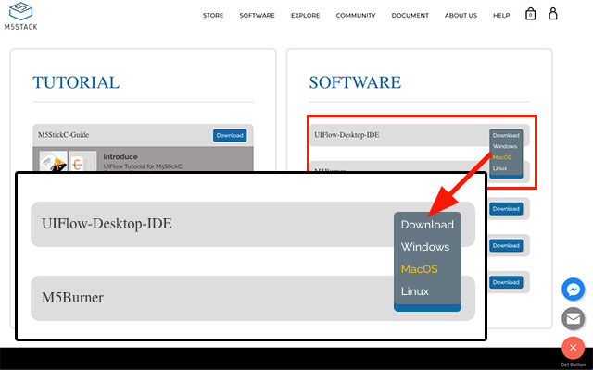
Task: Close the red Get Button widget
Action: [574, 348]
